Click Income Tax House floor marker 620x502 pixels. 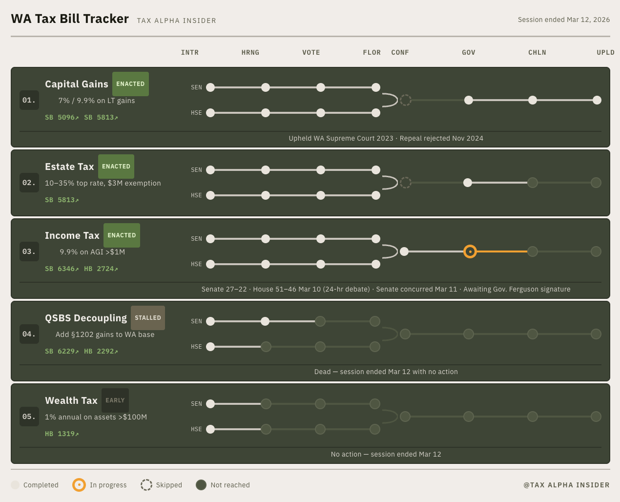tap(376, 264)
